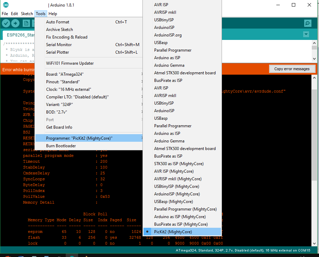Click console scrollbar up arrow
This screenshot has width=319, height=257.
pyautogui.click(x=314, y=78)
